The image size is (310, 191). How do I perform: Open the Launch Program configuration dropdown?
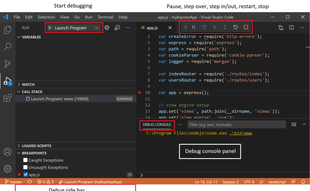click(96, 28)
